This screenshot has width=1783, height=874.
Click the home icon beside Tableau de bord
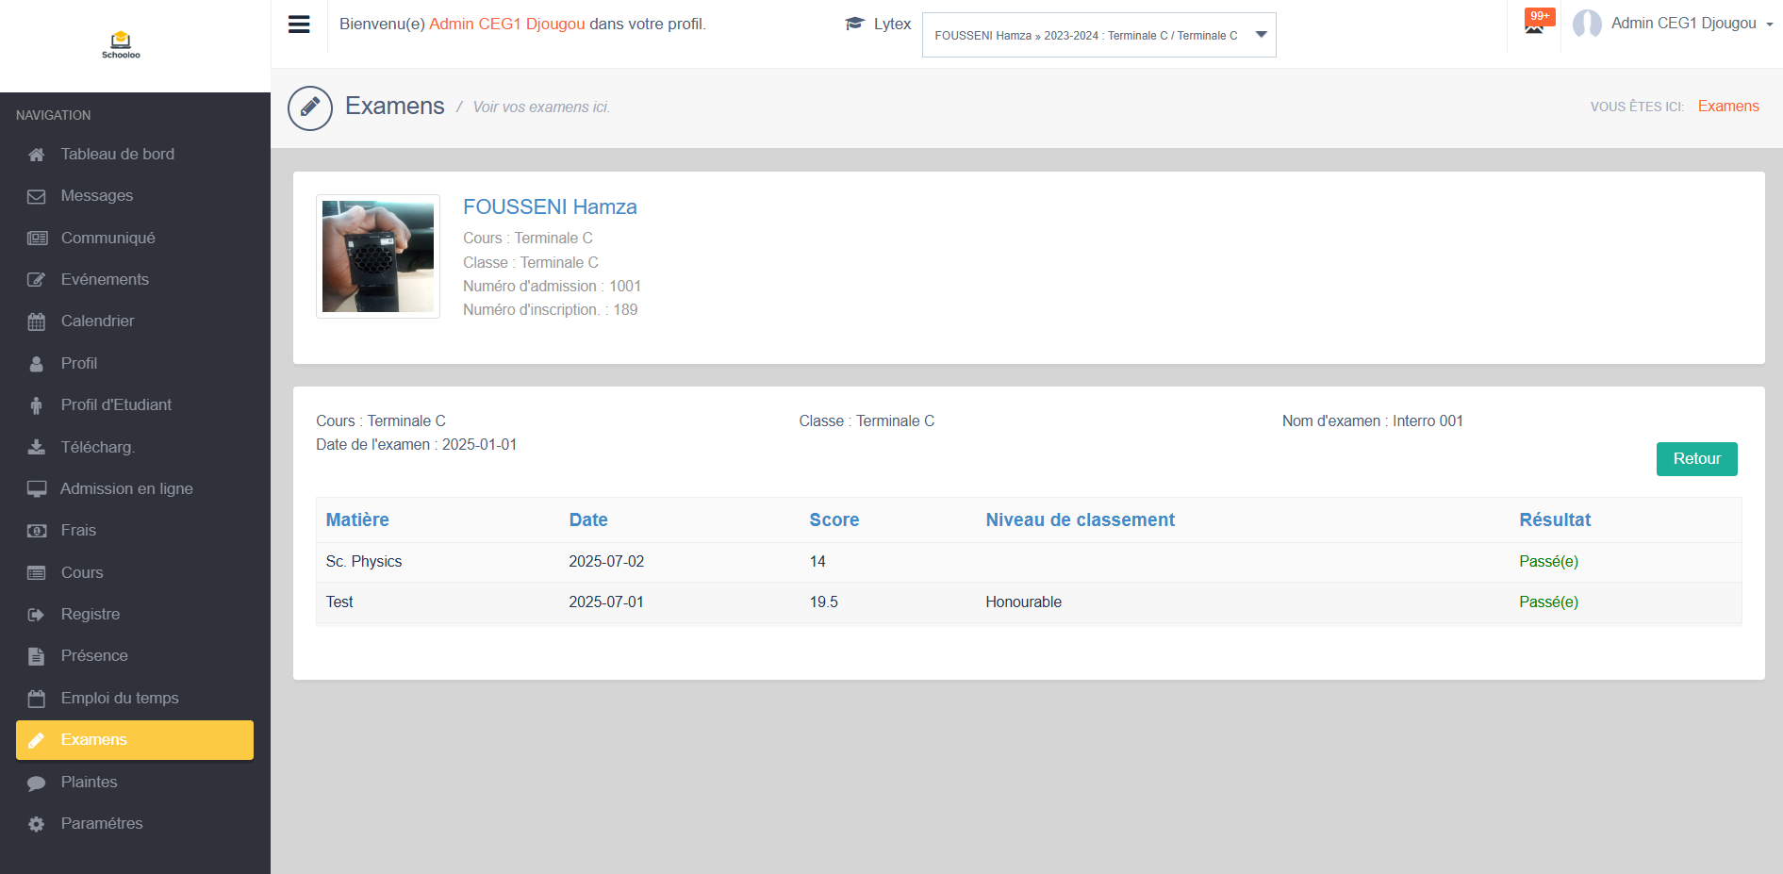pyautogui.click(x=37, y=155)
